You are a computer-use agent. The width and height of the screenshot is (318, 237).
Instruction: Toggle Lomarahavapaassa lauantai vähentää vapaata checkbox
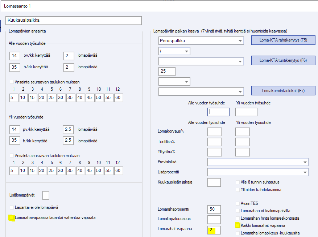[12, 218]
